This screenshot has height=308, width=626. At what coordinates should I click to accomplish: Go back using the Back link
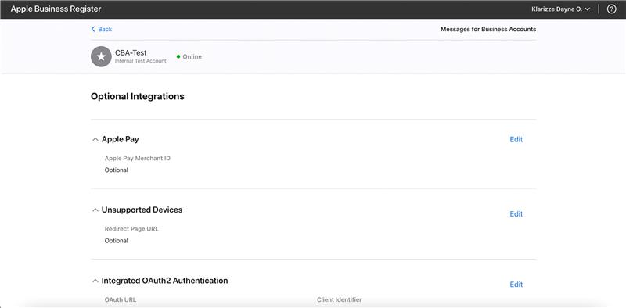pyautogui.click(x=102, y=29)
